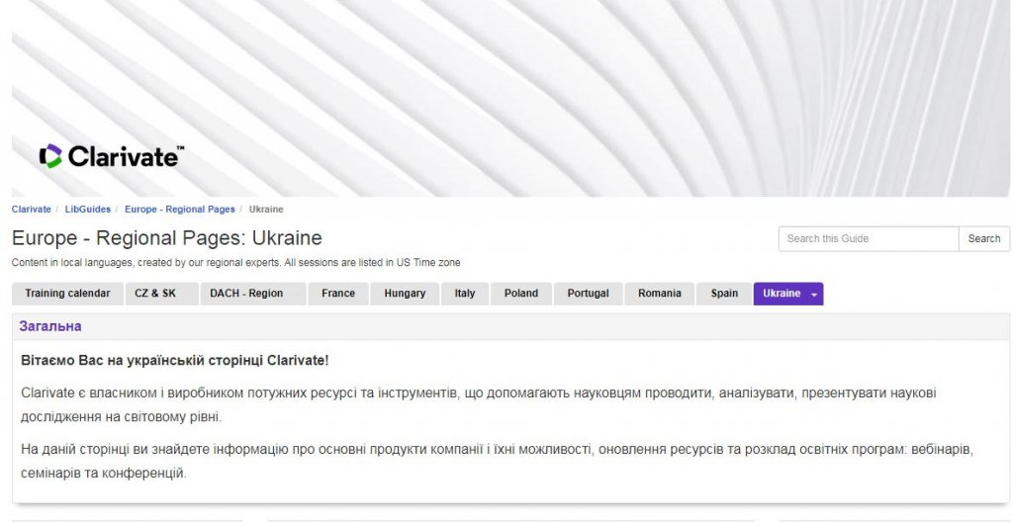Switch to the Training calendar tab
This screenshot has height=522, width=1013.
tap(67, 294)
